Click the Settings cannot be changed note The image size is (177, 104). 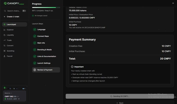(88, 81)
